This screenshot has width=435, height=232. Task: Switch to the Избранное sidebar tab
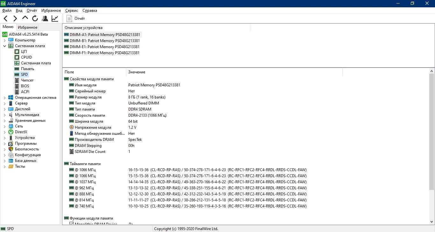pyautogui.click(x=27, y=27)
